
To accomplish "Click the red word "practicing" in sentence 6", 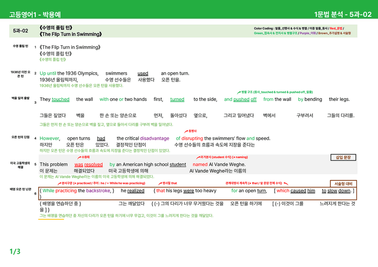I will tap(66, 191).
